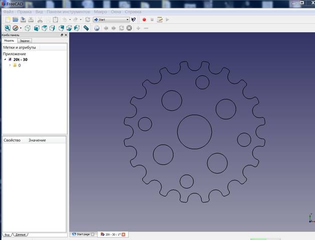Open the Справка menu
Viewport: 315px width, 240px height.
(133, 12)
